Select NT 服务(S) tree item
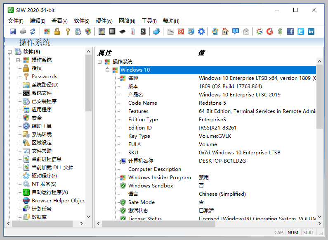Image resolution: width=328 pixels, height=240 pixels. 44,184
